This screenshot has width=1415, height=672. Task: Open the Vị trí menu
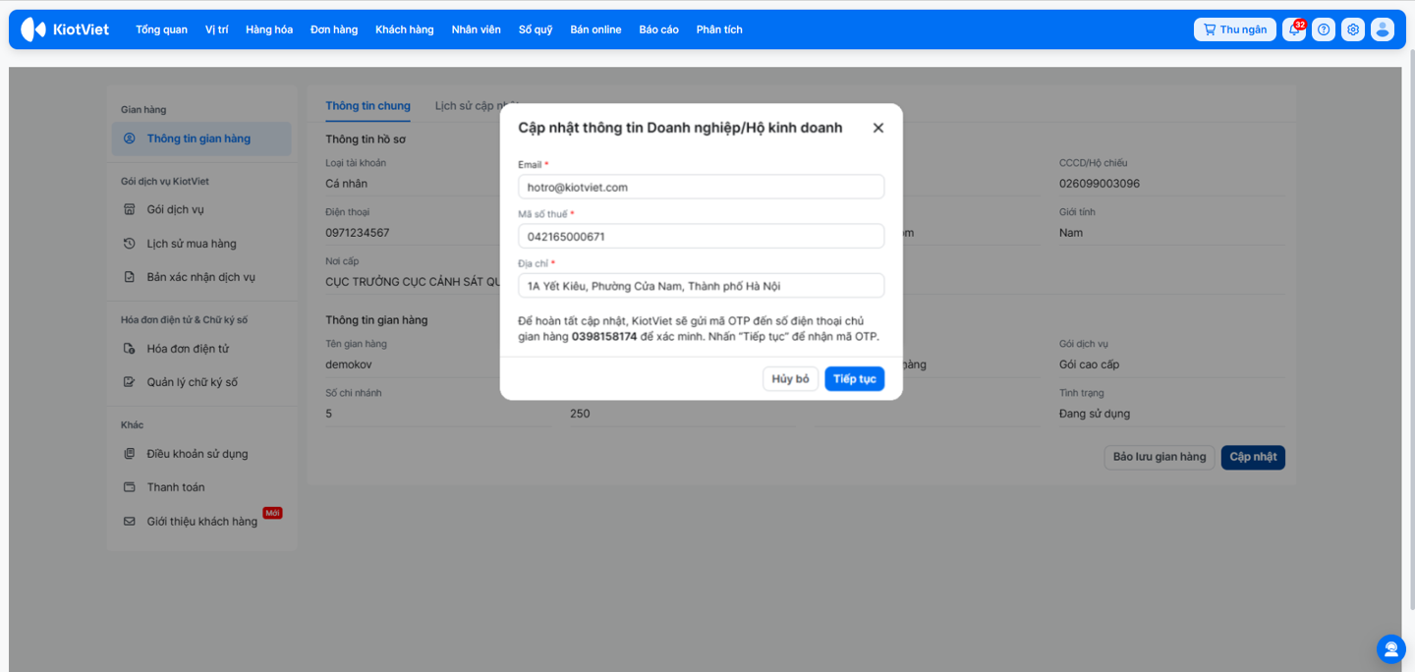click(x=216, y=29)
